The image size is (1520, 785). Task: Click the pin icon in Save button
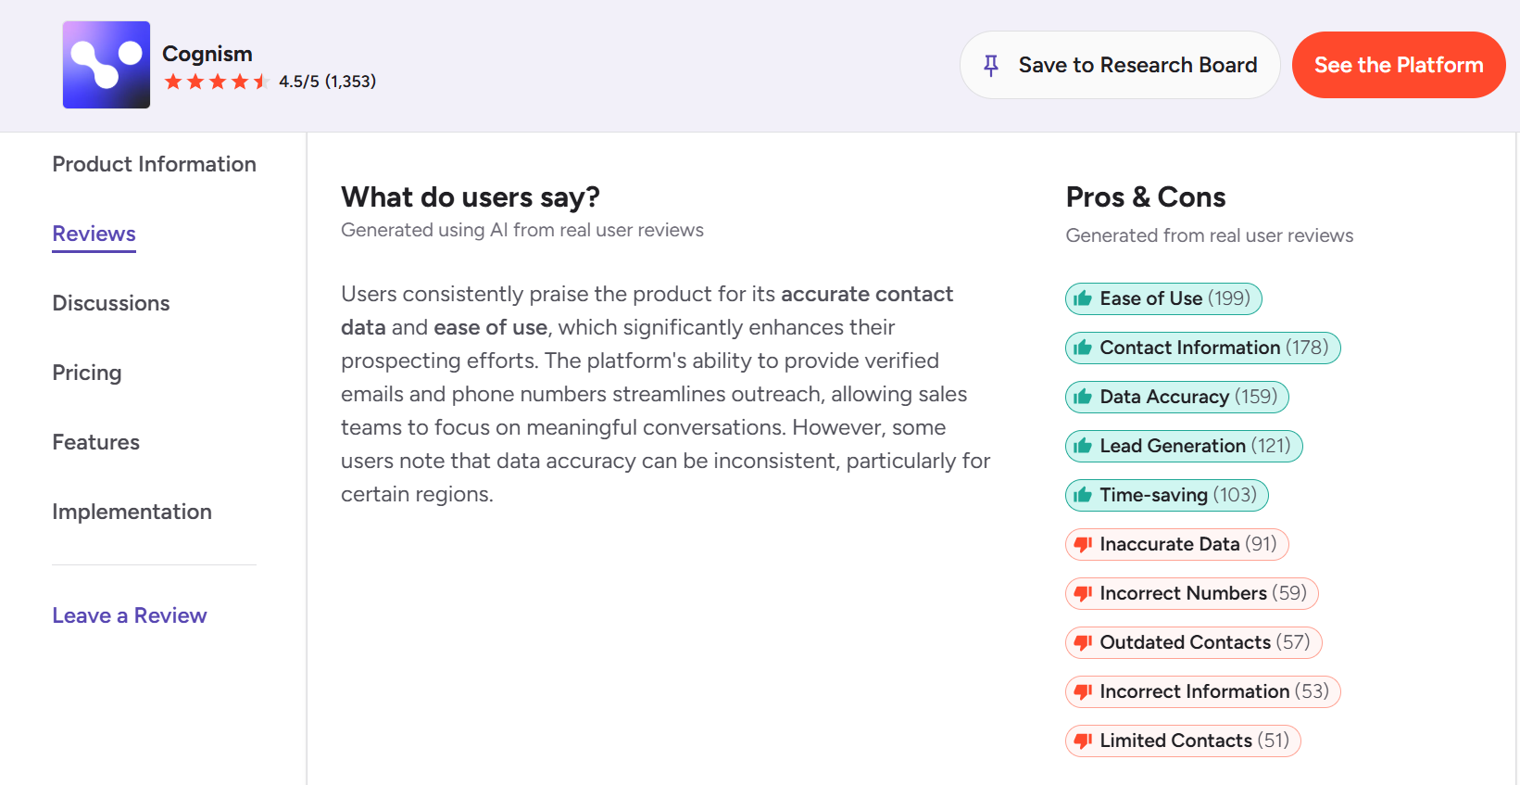point(991,65)
